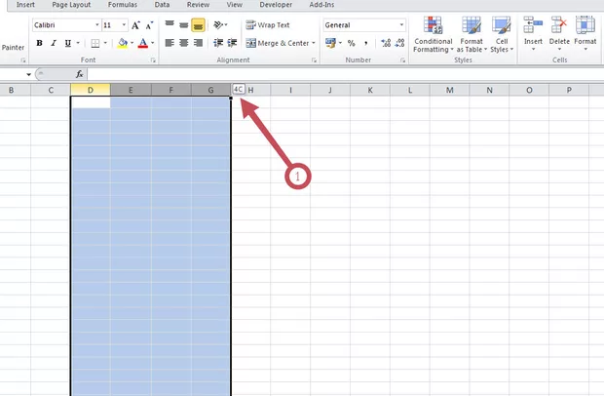Image resolution: width=604 pixels, height=396 pixels.
Task: Switch to Formulas tab
Action: [x=123, y=5]
